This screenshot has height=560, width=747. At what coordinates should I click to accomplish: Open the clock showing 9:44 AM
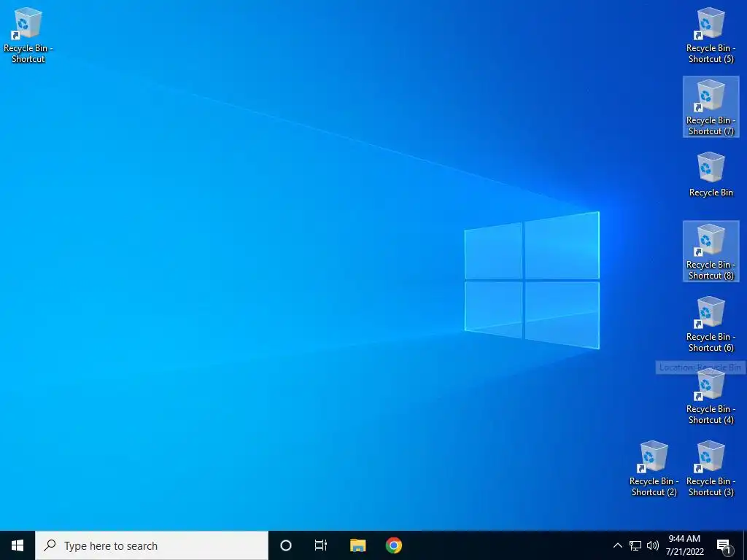[x=684, y=545]
